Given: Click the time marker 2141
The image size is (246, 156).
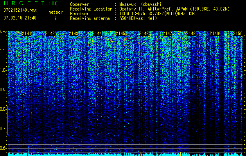Looking at the screenshot, I should pos(27,34).
